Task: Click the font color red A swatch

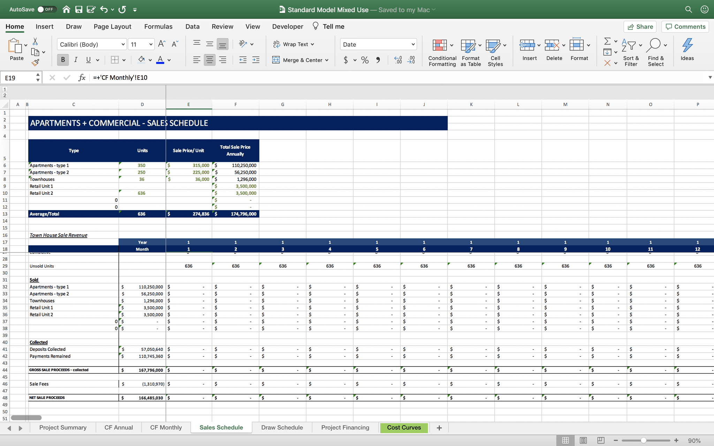Action: click(160, 60)
